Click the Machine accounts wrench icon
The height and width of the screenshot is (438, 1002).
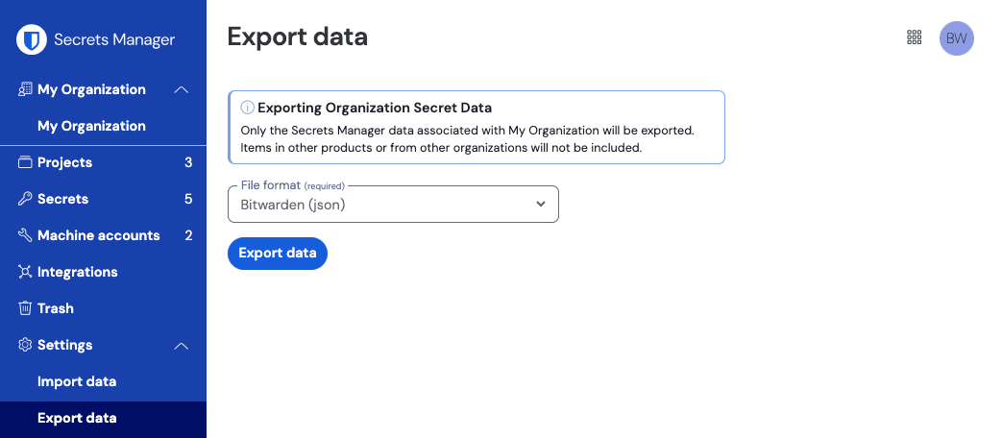click(25, 235)
